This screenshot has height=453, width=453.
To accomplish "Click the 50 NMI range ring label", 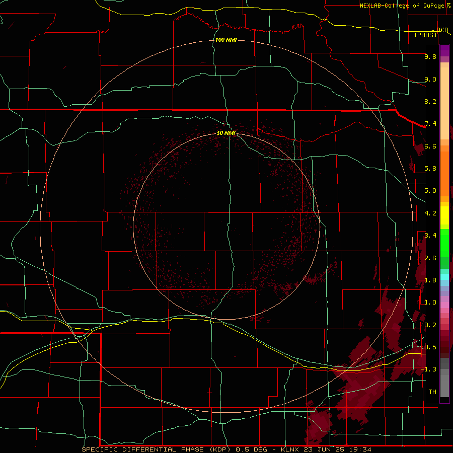I will 226,133.
